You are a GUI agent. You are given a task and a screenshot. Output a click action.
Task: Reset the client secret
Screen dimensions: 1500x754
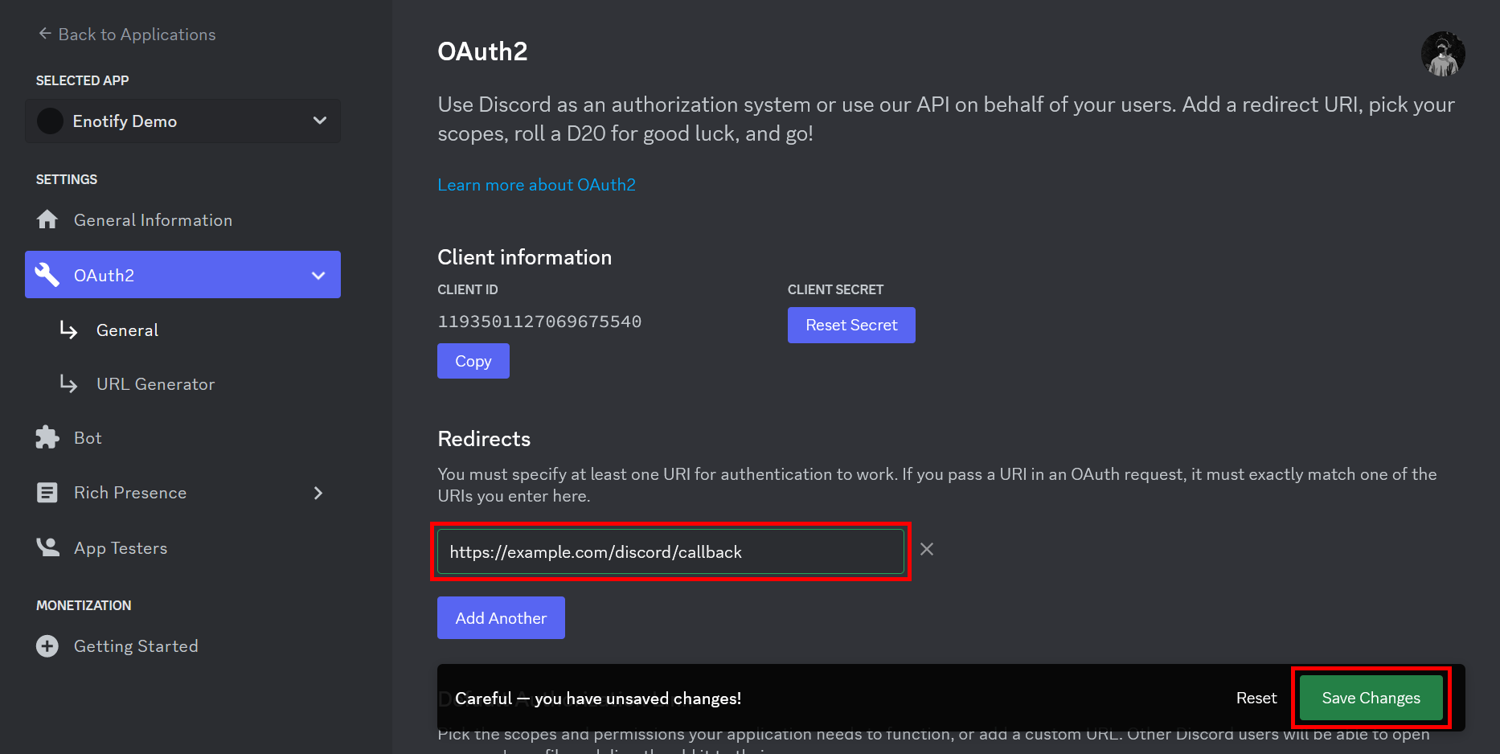click(x=850, y=325)
